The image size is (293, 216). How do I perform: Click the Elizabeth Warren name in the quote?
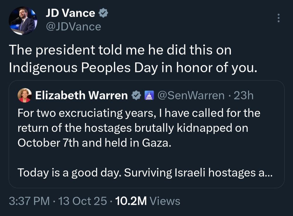[81, 95]
